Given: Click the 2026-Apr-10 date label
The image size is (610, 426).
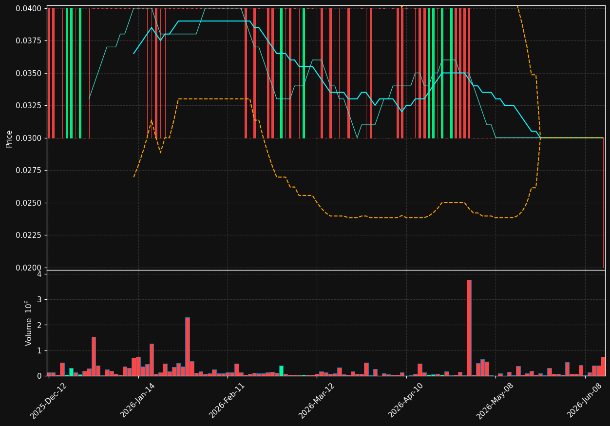Looking at the screenshot, I should [406, 401].
